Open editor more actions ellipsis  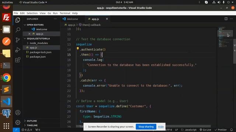tap(231, 19)
